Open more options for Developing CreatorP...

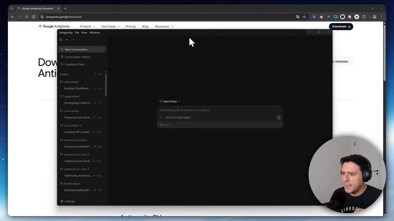coord(99,103)
